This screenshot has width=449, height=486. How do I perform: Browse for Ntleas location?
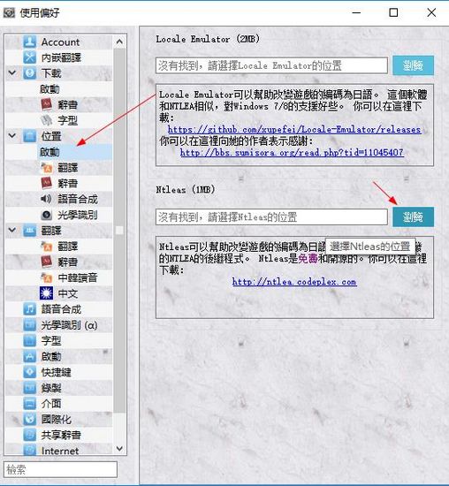(x=413, y=217)
